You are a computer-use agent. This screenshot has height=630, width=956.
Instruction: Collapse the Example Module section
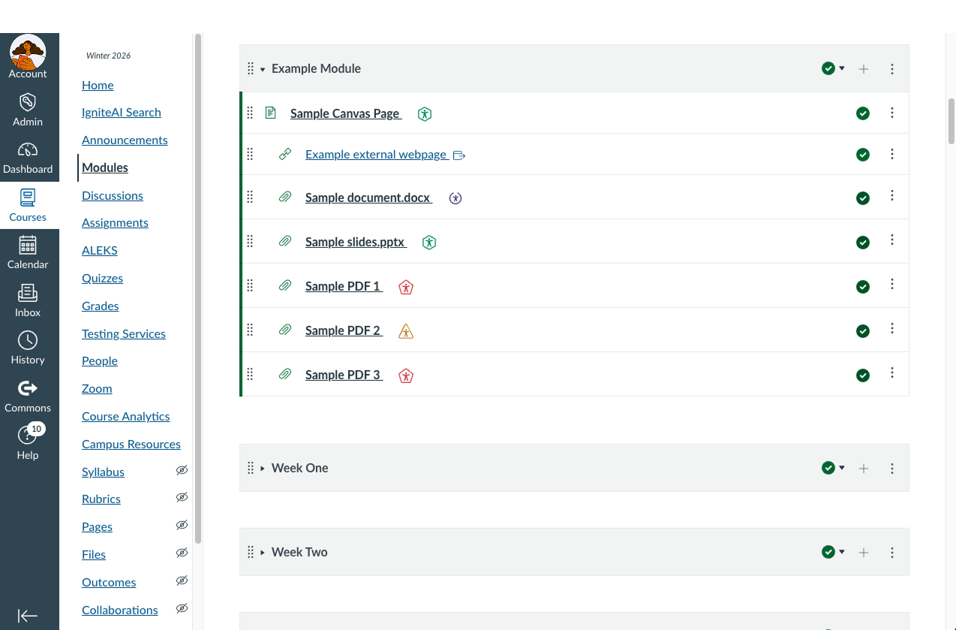pos(261,68)
